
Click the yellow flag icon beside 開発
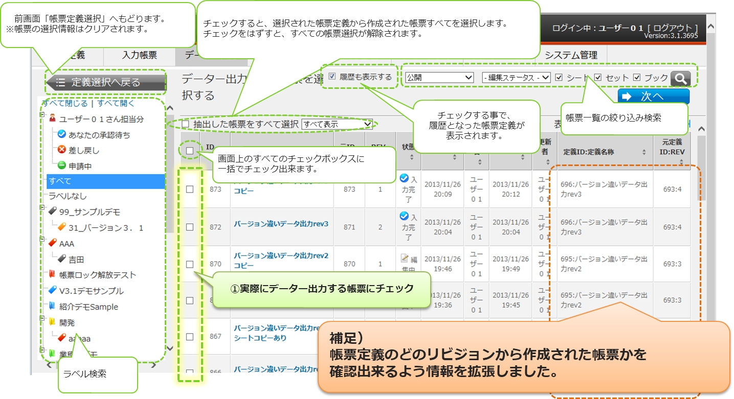[53, 322]
